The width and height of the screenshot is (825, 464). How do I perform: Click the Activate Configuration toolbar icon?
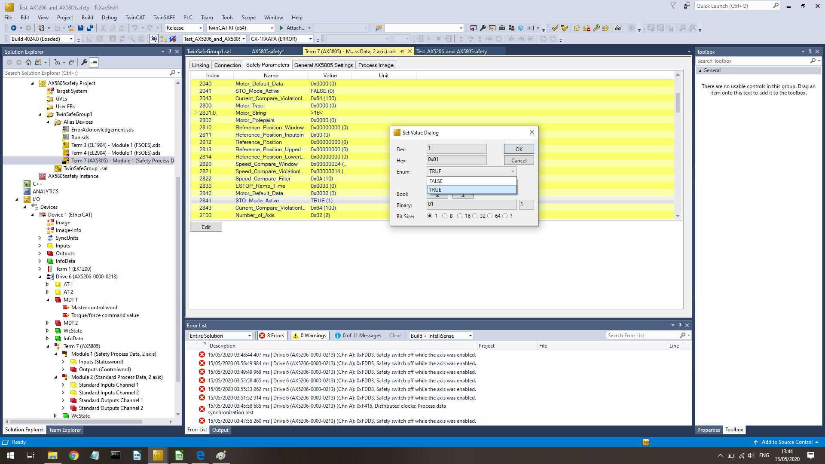point(89,39)
